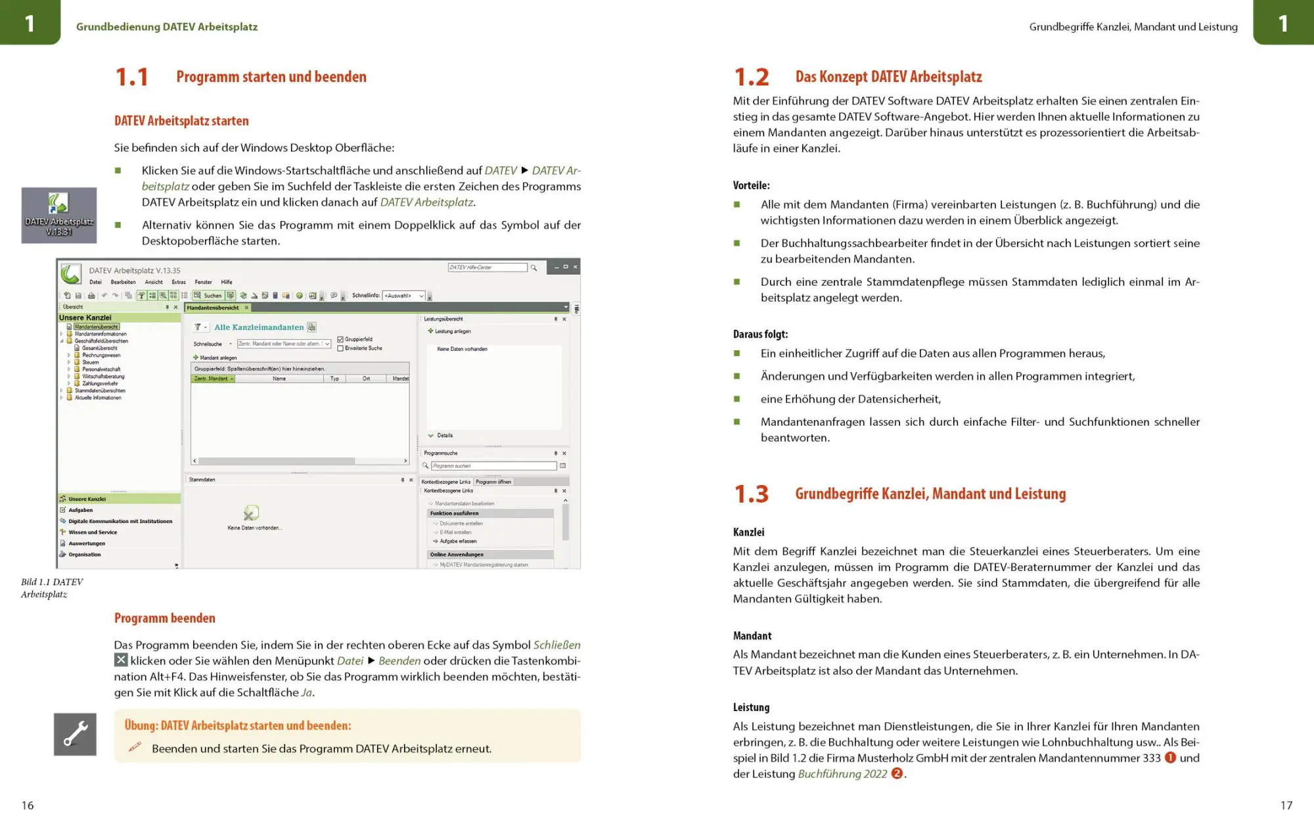
Task: Click icon right of Programm suchen field
Action: point(562,466)
